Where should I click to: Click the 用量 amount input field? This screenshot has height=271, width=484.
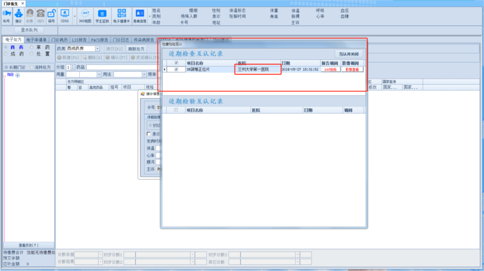tap(73, 74)
